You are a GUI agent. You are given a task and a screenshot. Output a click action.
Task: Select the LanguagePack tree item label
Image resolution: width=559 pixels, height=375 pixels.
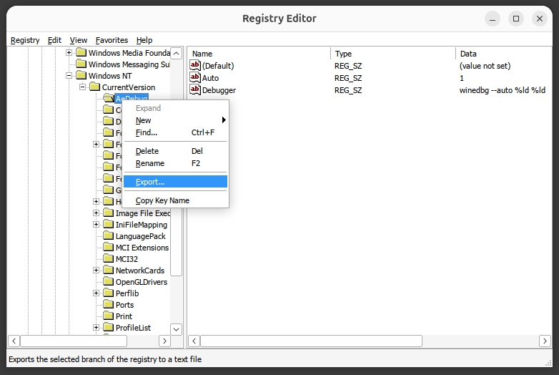(x=140, y=236)
